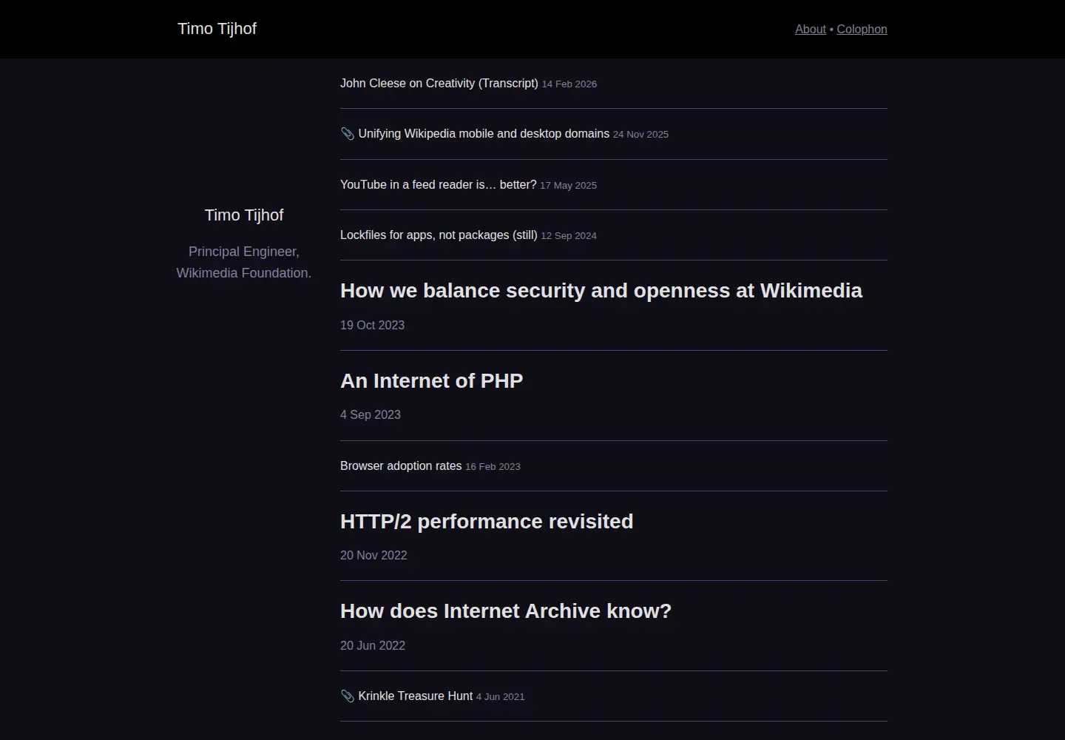
Task: Click Timo Tijhof name in sidebar
Action: point(244,215)
